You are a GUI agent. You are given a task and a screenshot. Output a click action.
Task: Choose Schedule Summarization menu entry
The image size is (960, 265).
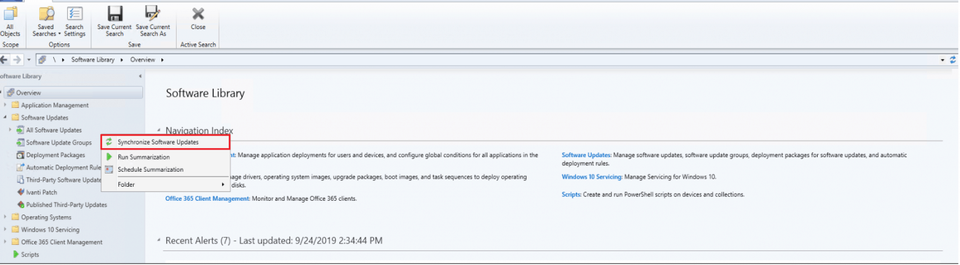pyautogui.click(x=150, y=170)
